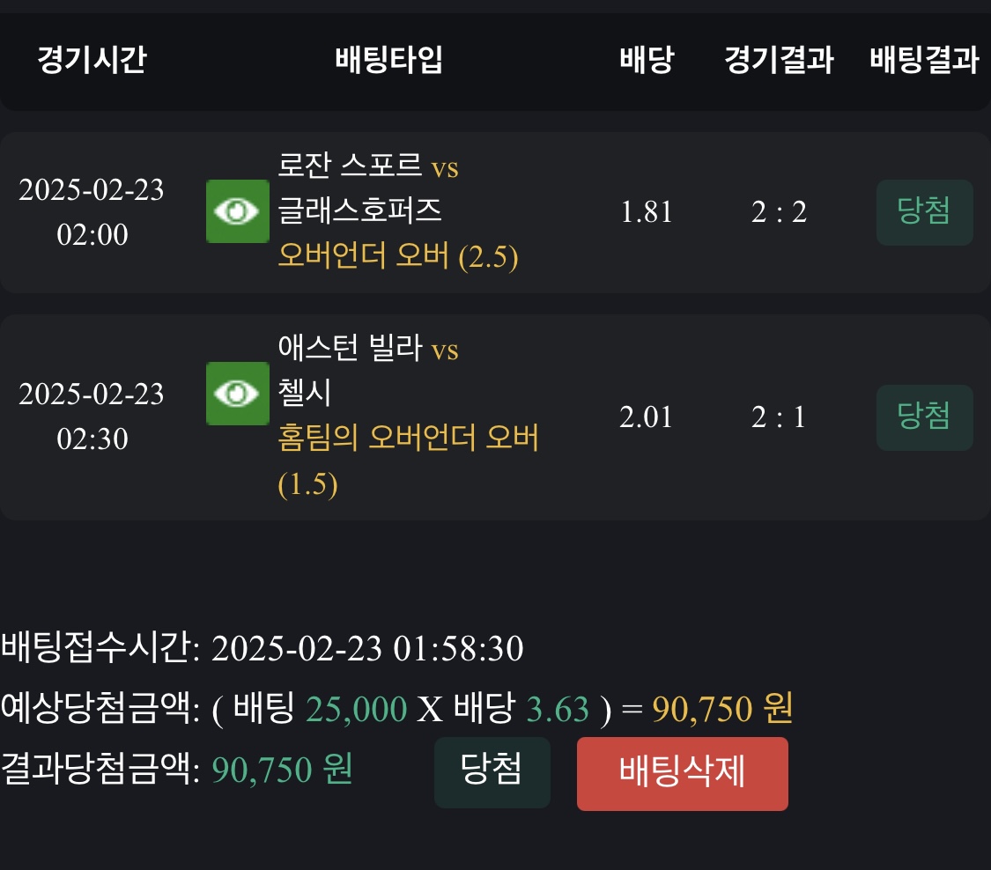
Task: Click the 배당 column header
Action: (647, 61)
